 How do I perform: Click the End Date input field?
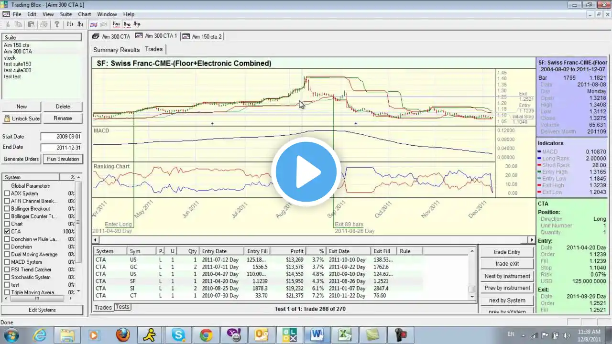[x=62, y=148]
